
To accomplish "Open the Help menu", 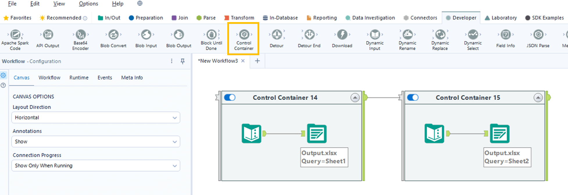I will click(118, 3).
